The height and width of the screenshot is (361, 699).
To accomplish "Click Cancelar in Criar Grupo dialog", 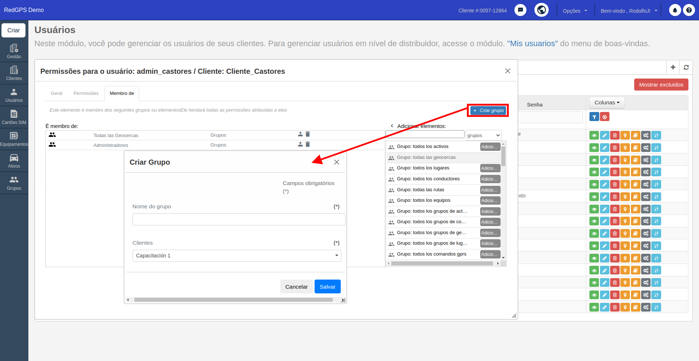I will click(296, 286).
